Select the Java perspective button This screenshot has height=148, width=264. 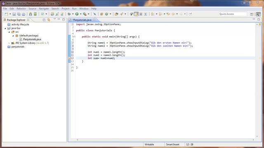click(258, 14)
